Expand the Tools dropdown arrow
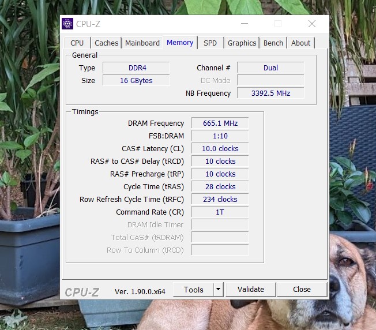This screenshot has width=376, height=330. click(x=218, y=290)
